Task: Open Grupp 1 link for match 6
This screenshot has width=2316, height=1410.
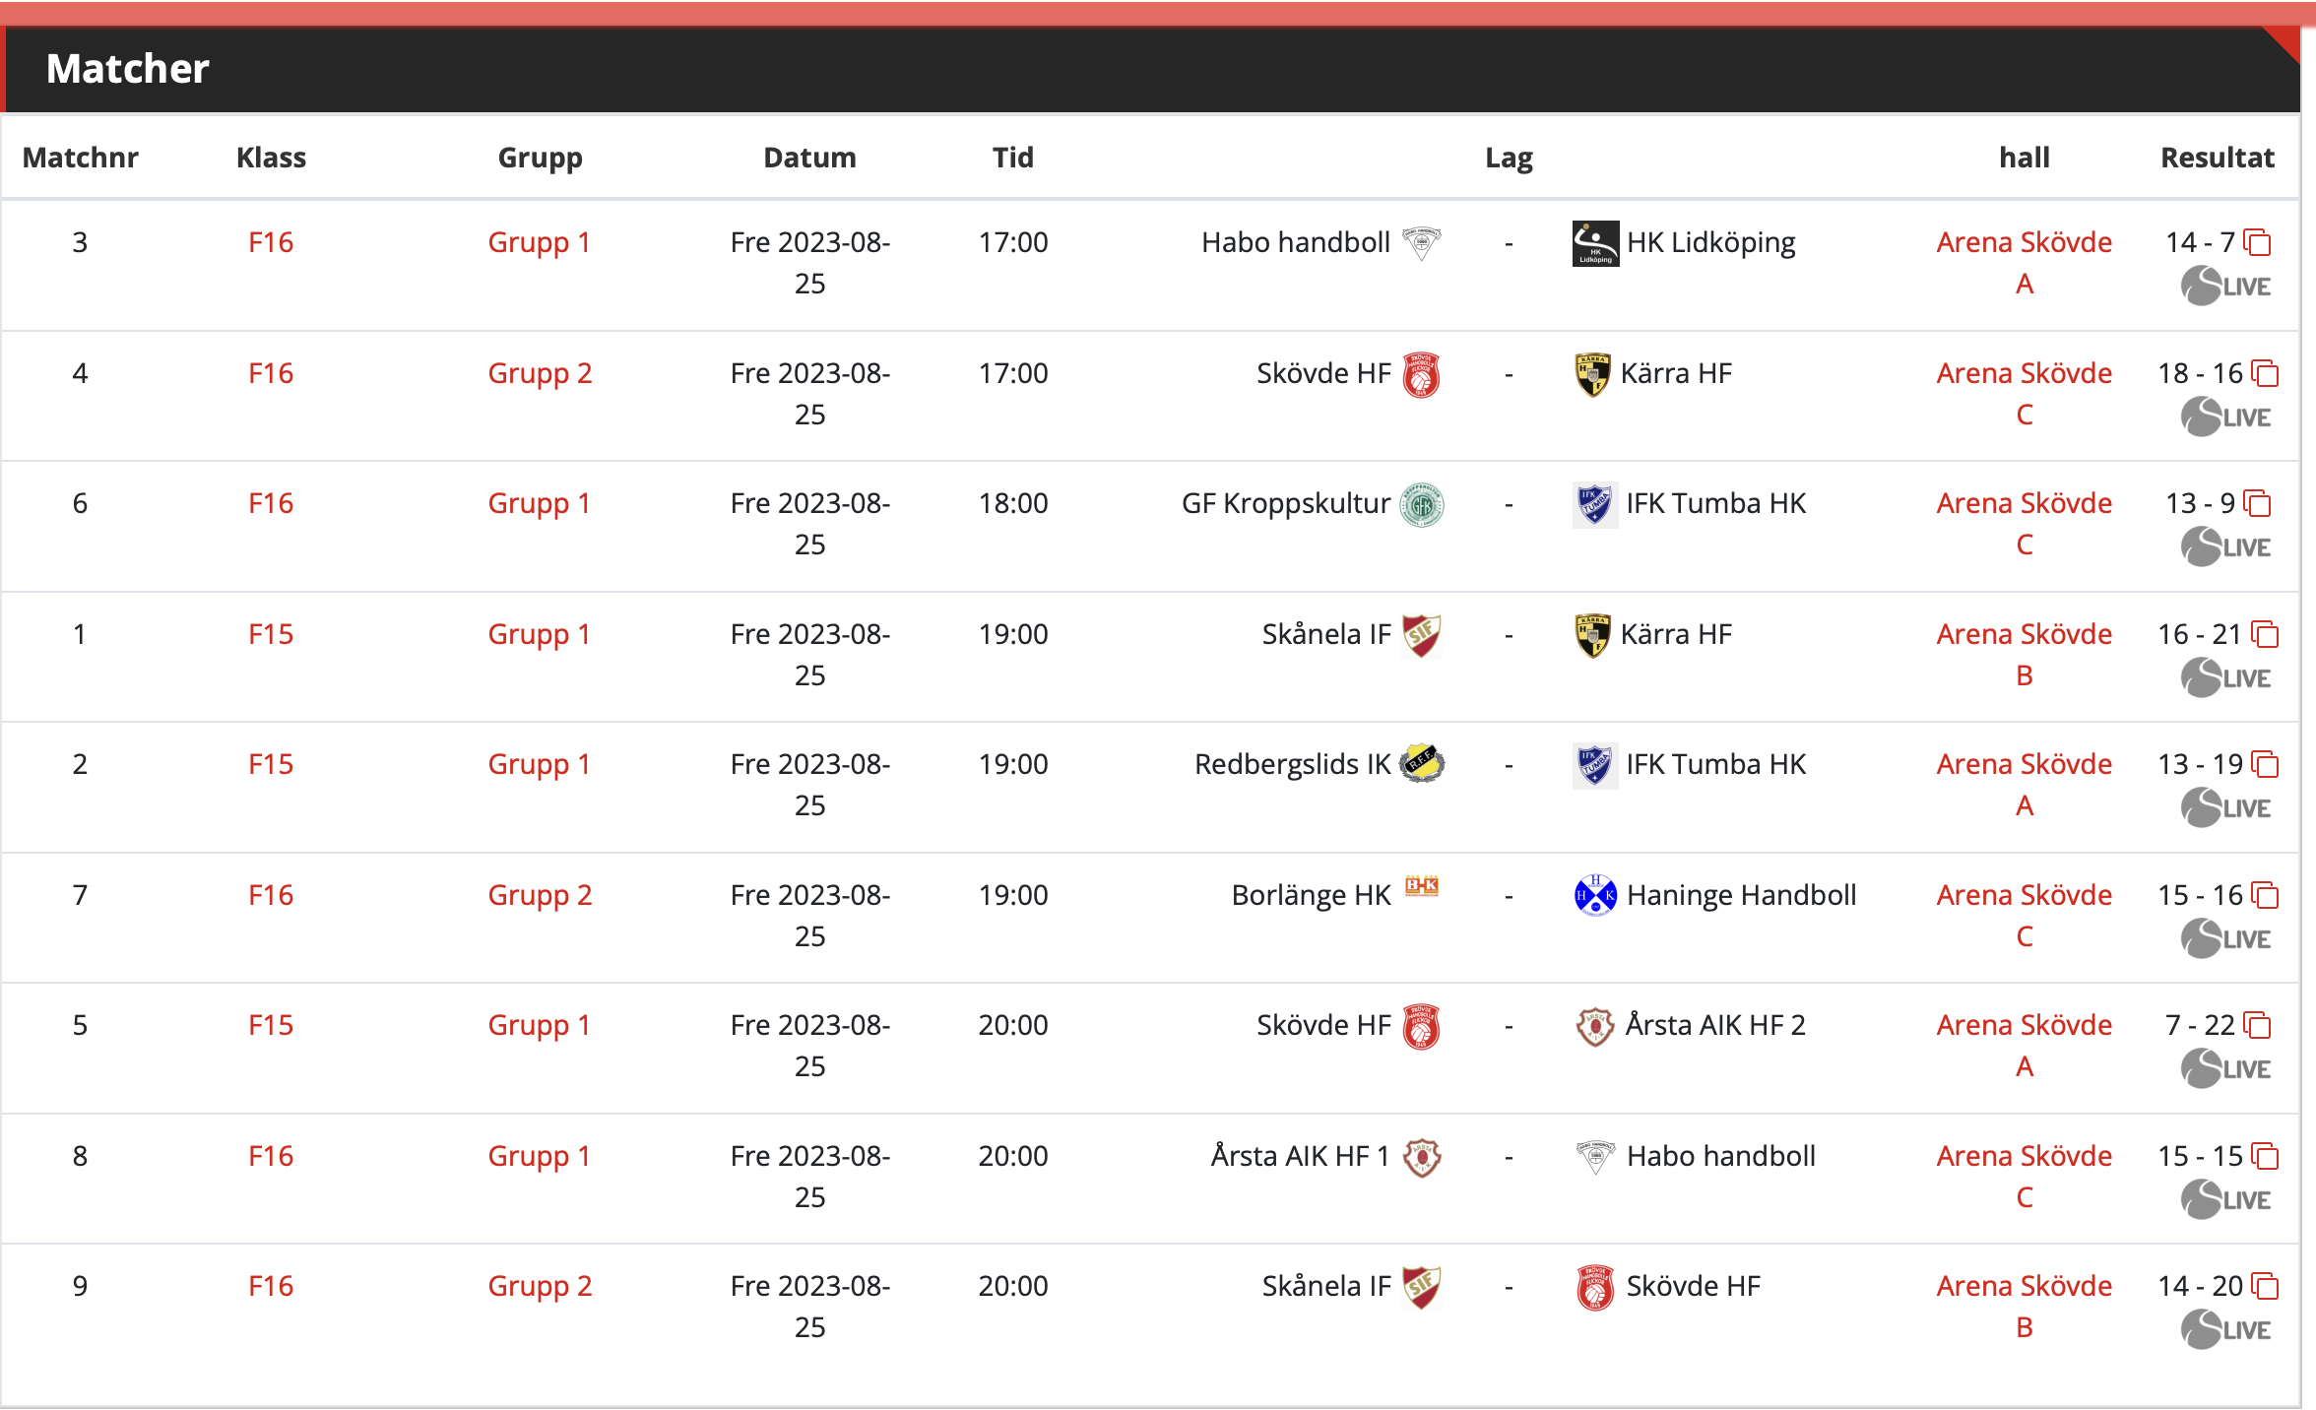Action: [x=540, y=504]
